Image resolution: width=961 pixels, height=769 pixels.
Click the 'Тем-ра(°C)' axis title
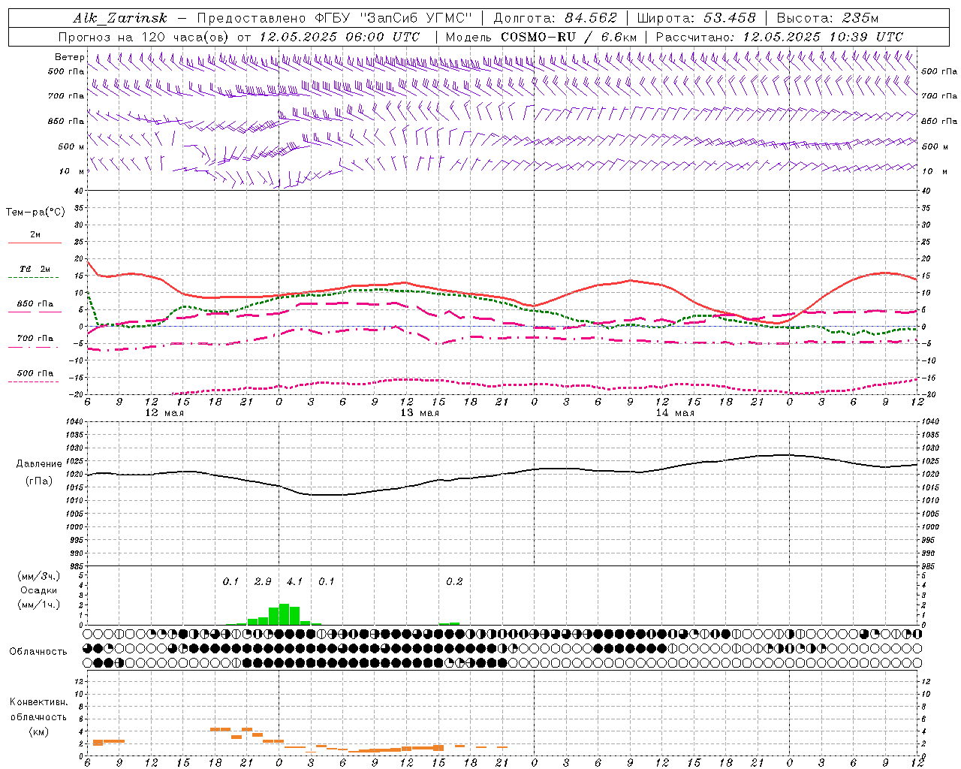point(35,213)
